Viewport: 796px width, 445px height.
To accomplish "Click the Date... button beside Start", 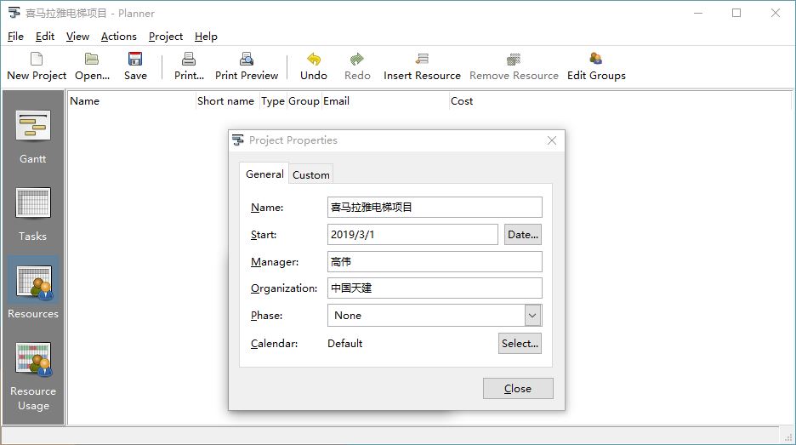I will tap(523, 235).
